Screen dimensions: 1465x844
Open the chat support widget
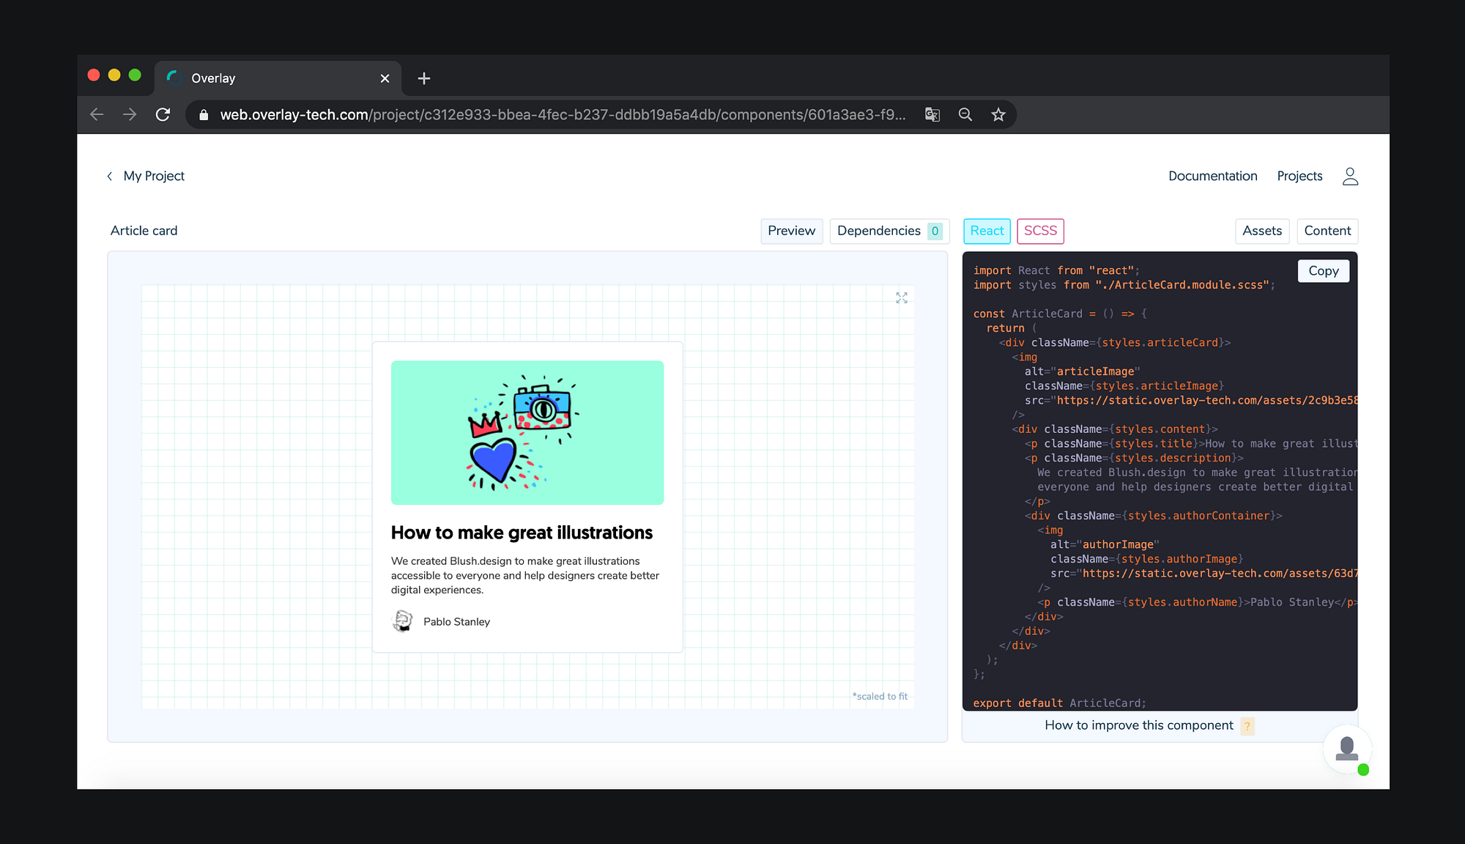[x=1346, y=749]
